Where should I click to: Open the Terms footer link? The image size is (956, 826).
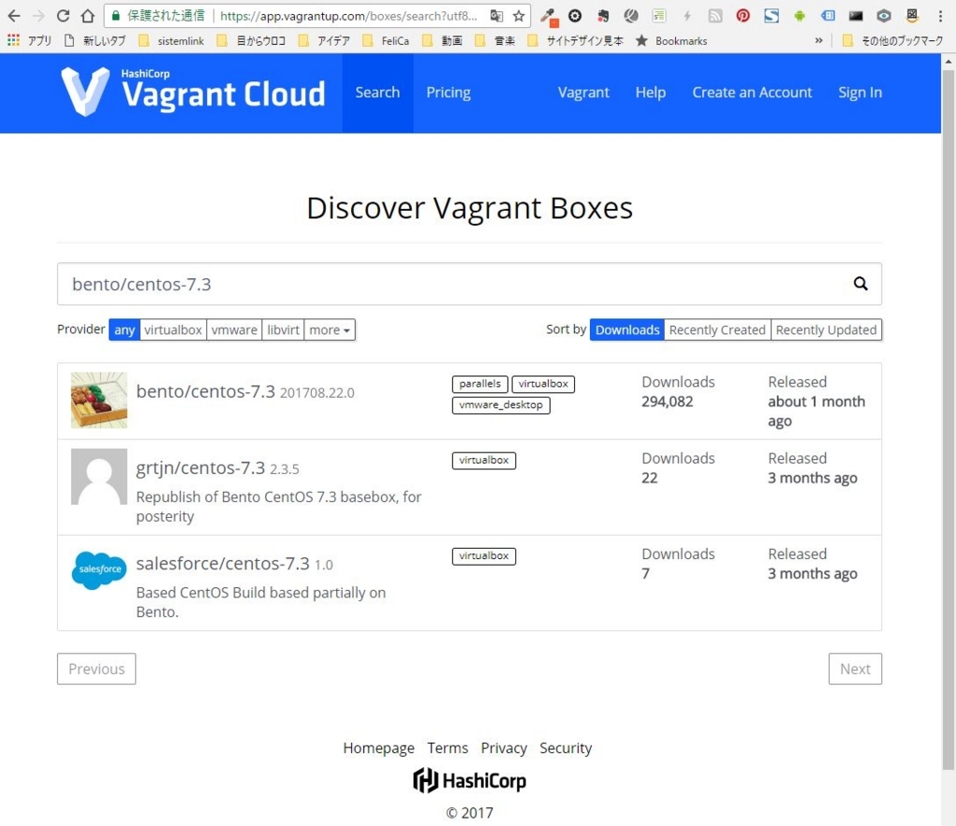point(447,748)
